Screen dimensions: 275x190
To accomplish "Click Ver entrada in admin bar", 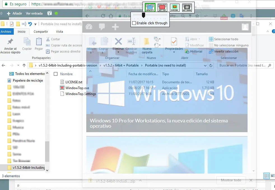I will (34, 13).
